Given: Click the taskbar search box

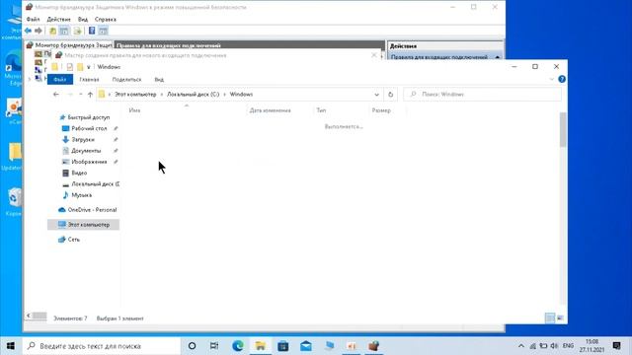Looking at the screenshot, I should tap(101, 346).
